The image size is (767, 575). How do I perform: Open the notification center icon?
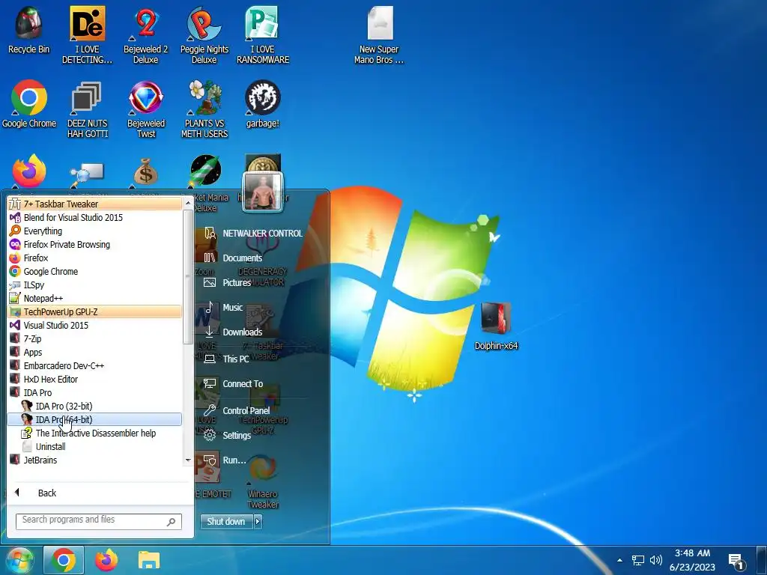point(737,562)
